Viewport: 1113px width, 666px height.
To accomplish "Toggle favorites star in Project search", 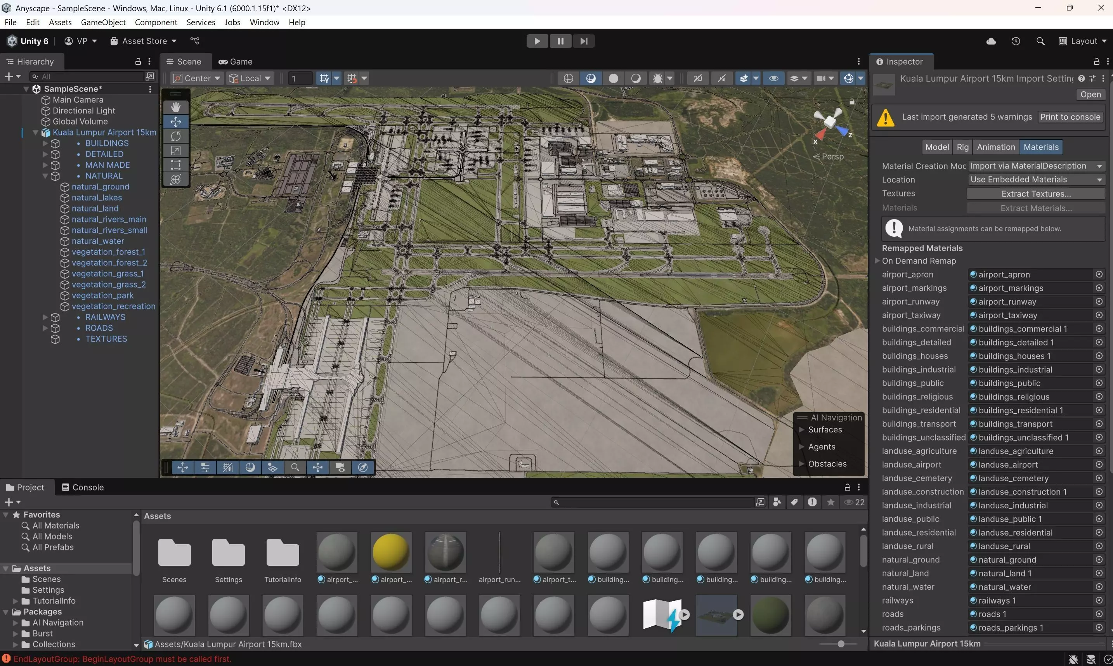I will 831,502.
